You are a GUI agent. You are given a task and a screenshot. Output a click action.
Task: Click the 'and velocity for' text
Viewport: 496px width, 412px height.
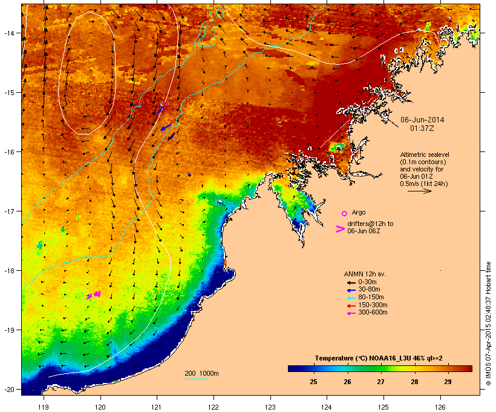tap(422, 169)
